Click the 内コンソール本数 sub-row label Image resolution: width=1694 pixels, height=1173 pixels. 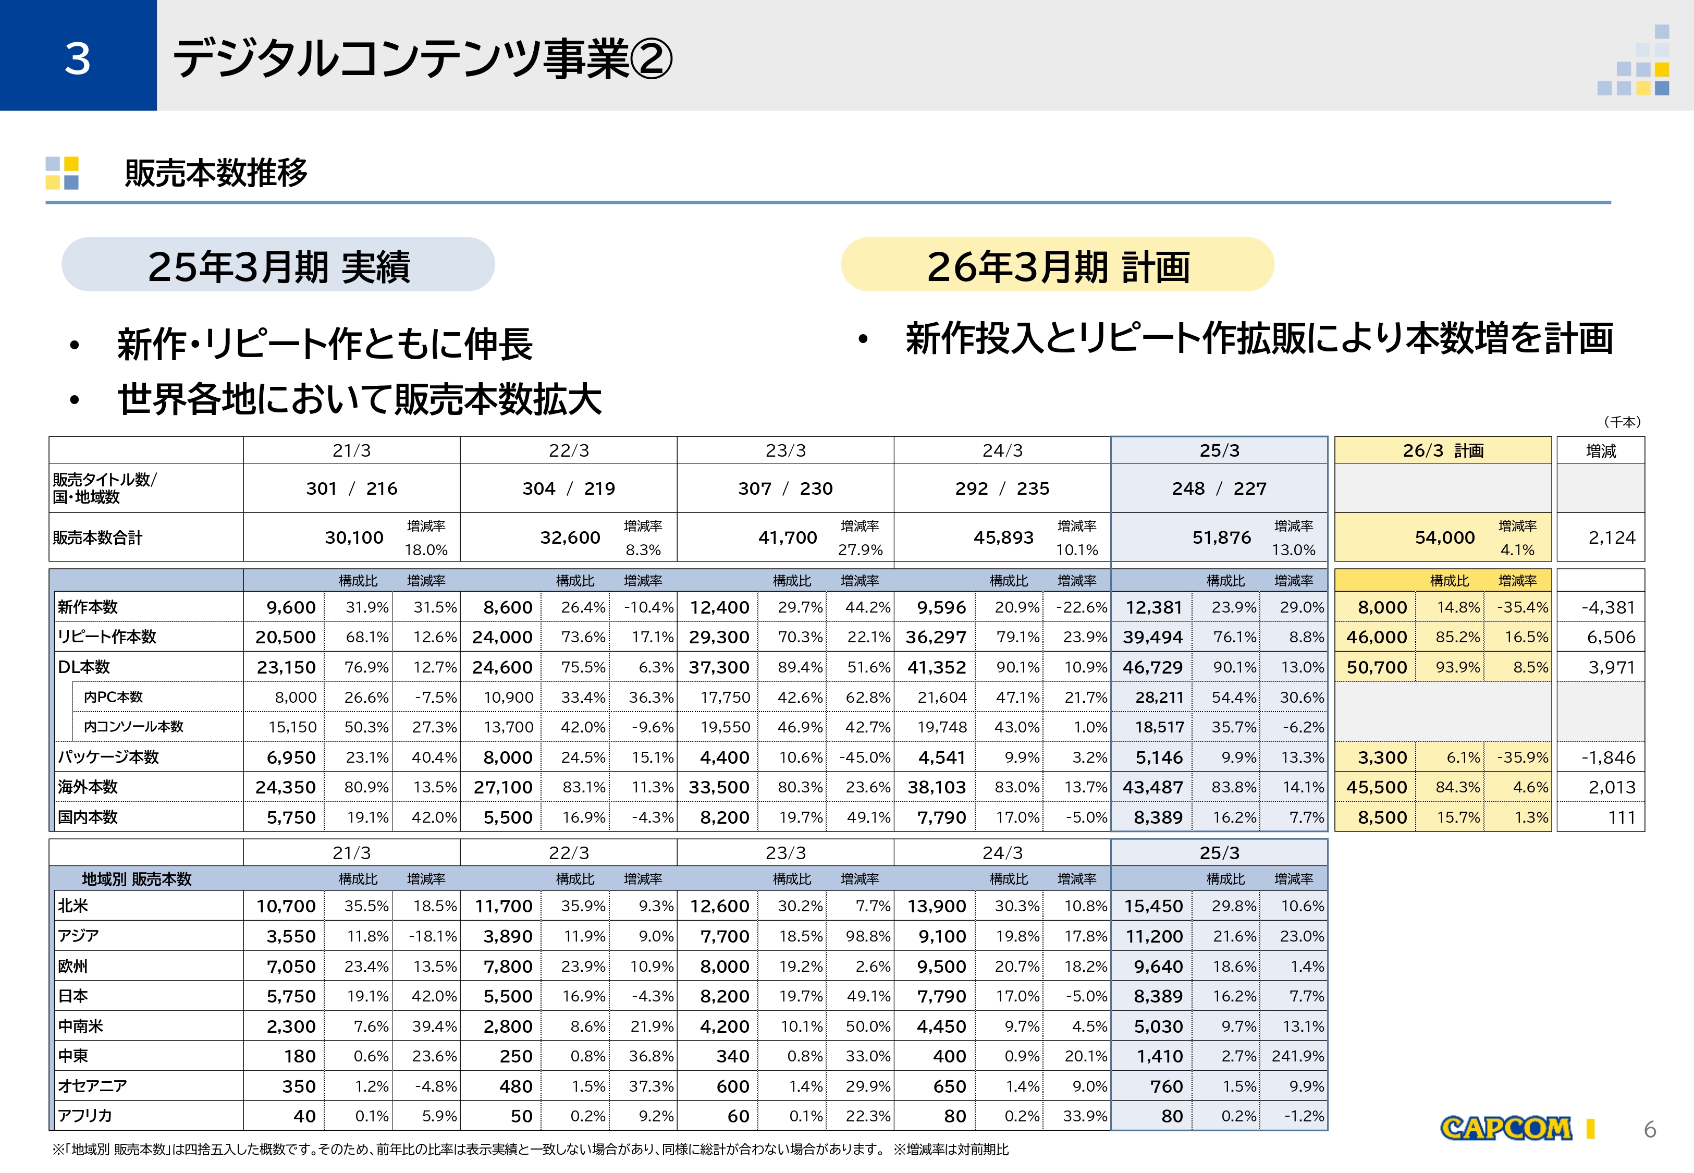(134, 726)
